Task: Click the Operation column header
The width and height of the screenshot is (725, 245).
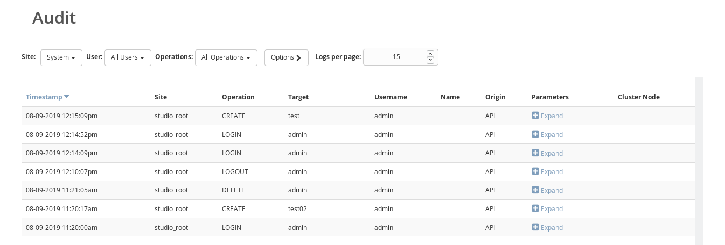Action: tap(238, 97)
